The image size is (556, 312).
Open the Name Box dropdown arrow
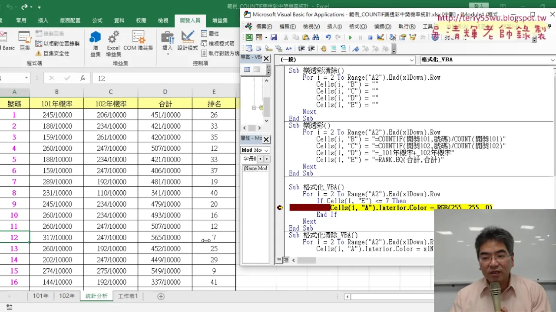click(26, 78)
